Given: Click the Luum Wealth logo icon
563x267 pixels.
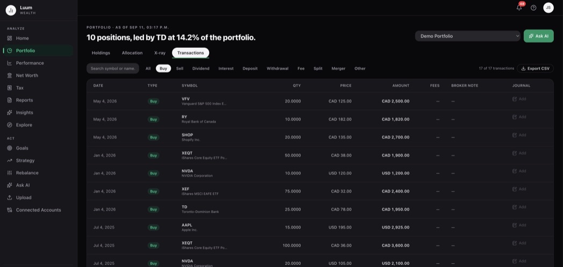Looking at the screenshot, I should [11, 10].
